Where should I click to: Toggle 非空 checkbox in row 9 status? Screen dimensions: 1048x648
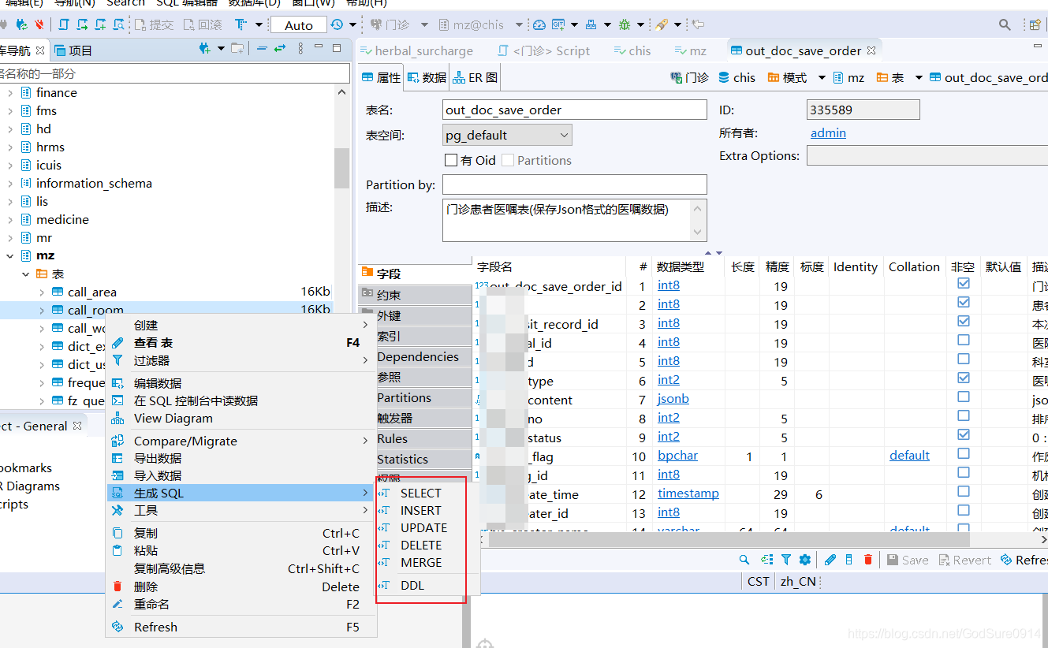pyautogui.click(x=963, y=435)
